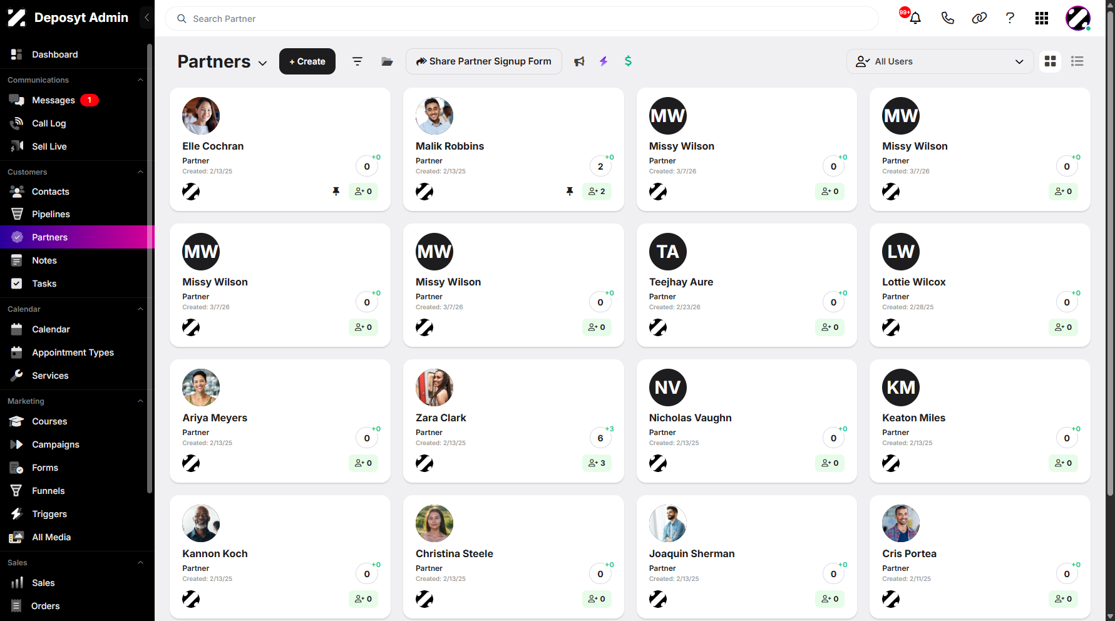
Task: Open the apps grid launcher icon
Action: coord(1042,18)
